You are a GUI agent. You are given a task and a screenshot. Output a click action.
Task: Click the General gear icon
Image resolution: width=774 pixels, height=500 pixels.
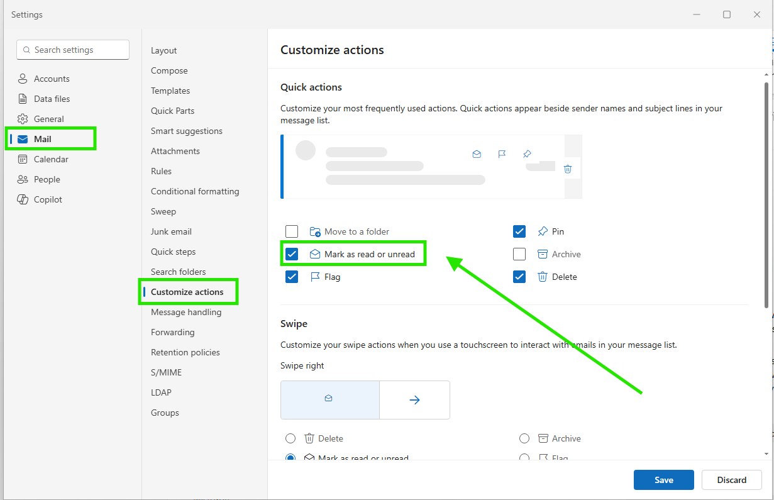(23, 119)
